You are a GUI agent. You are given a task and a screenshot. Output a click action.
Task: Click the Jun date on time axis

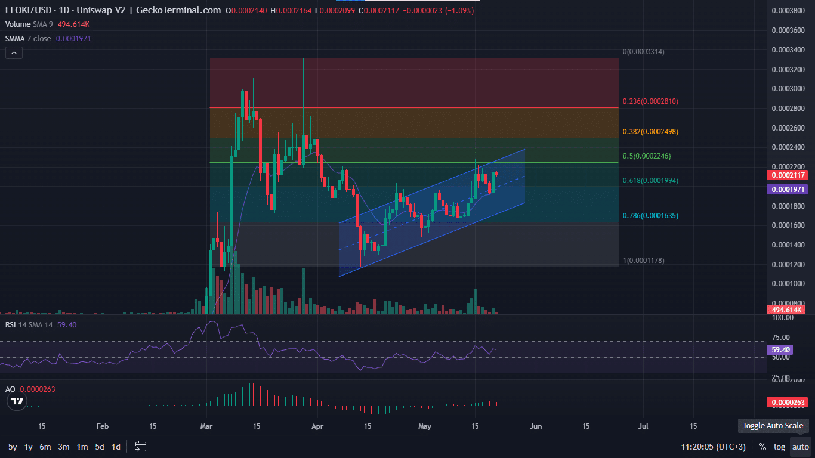[x=536, y=426]
